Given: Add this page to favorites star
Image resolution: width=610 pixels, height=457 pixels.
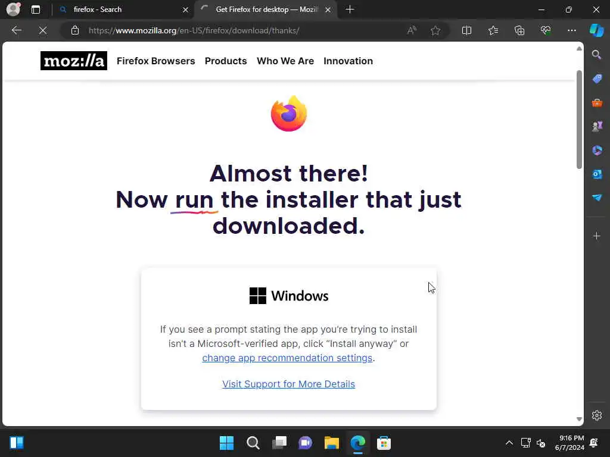Looking at the screenshot, I should tap(435, 30).
